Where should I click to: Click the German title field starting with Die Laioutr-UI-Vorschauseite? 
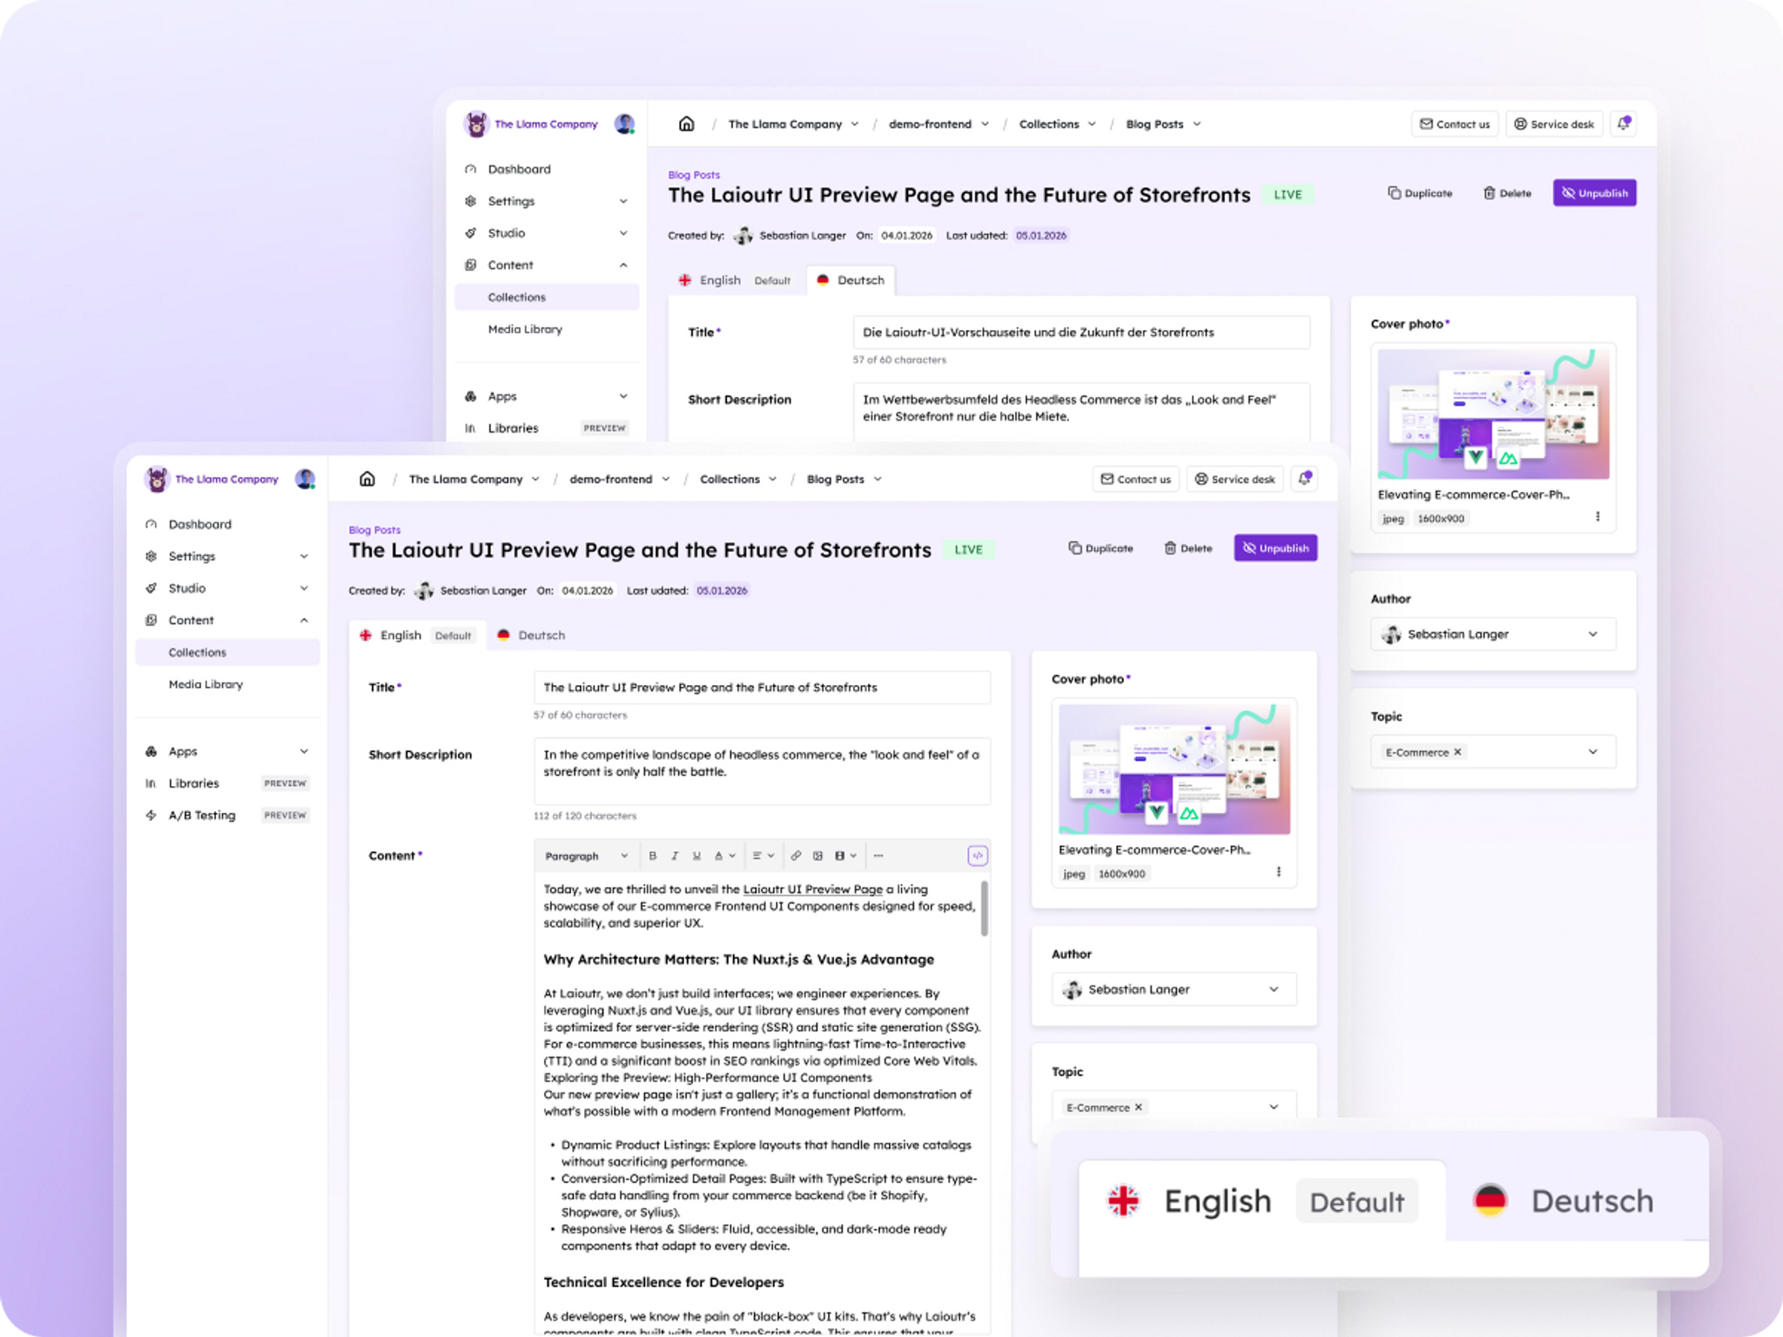1080,332
